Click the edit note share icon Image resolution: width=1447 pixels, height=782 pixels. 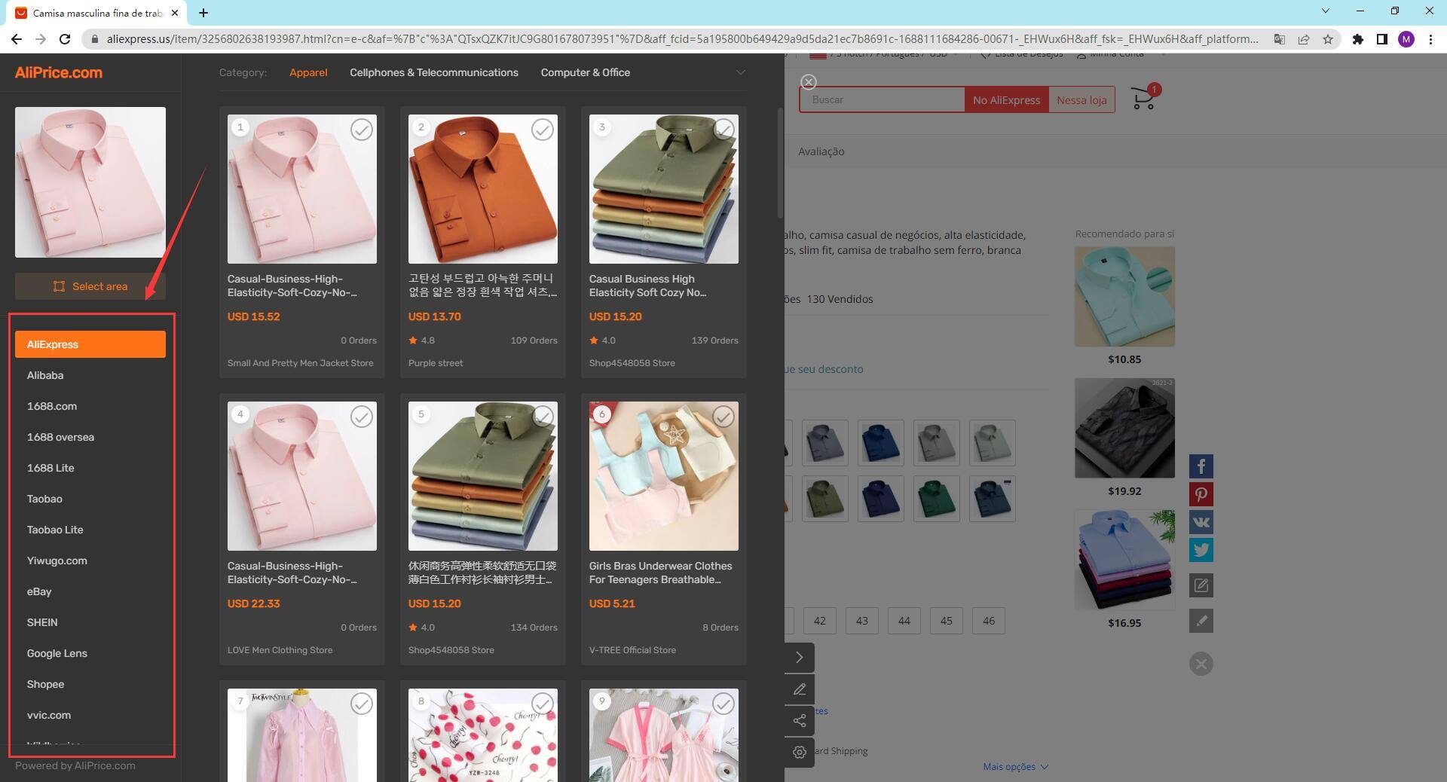tap(1201, 585)
